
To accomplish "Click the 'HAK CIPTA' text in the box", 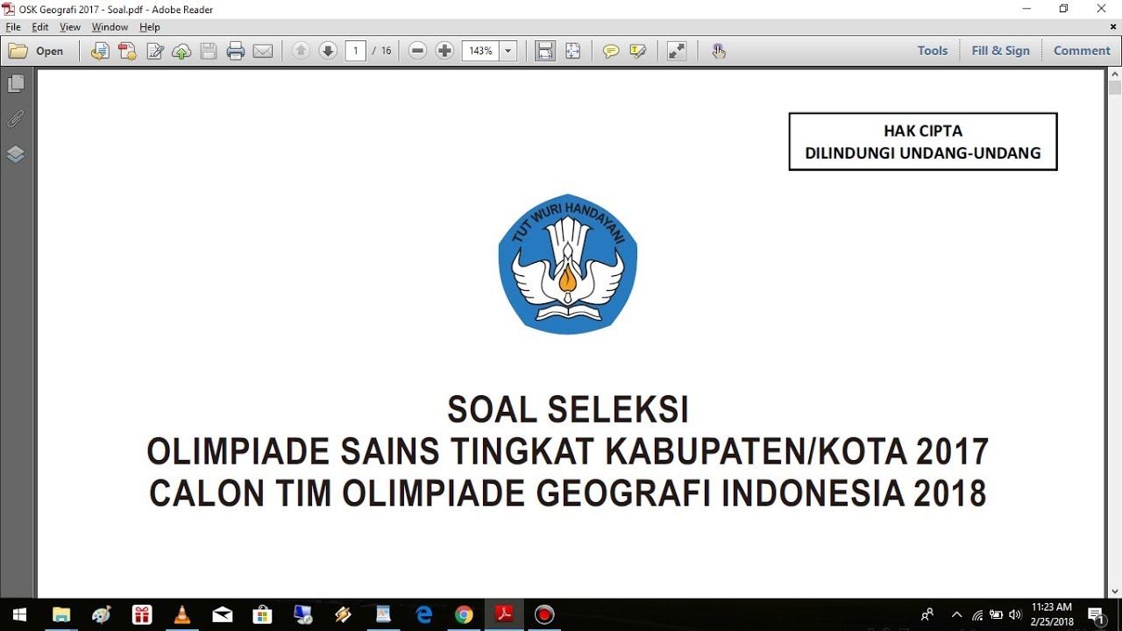I will tap(923, 131).
